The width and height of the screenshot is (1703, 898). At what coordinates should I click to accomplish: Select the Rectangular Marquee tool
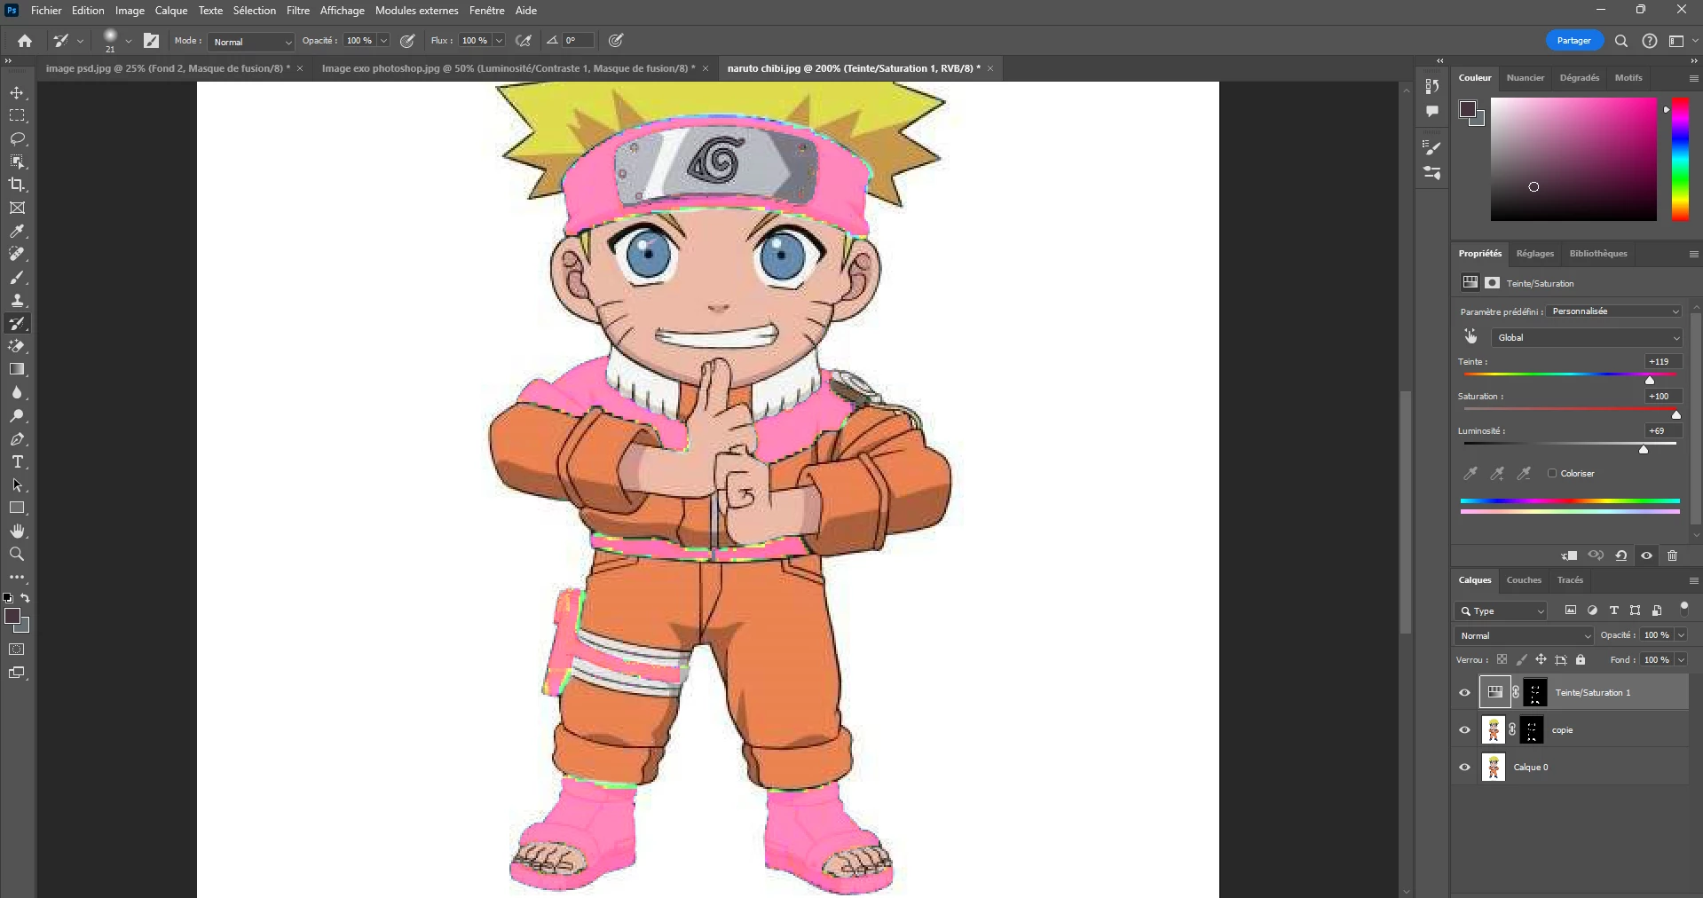[17, 116]
